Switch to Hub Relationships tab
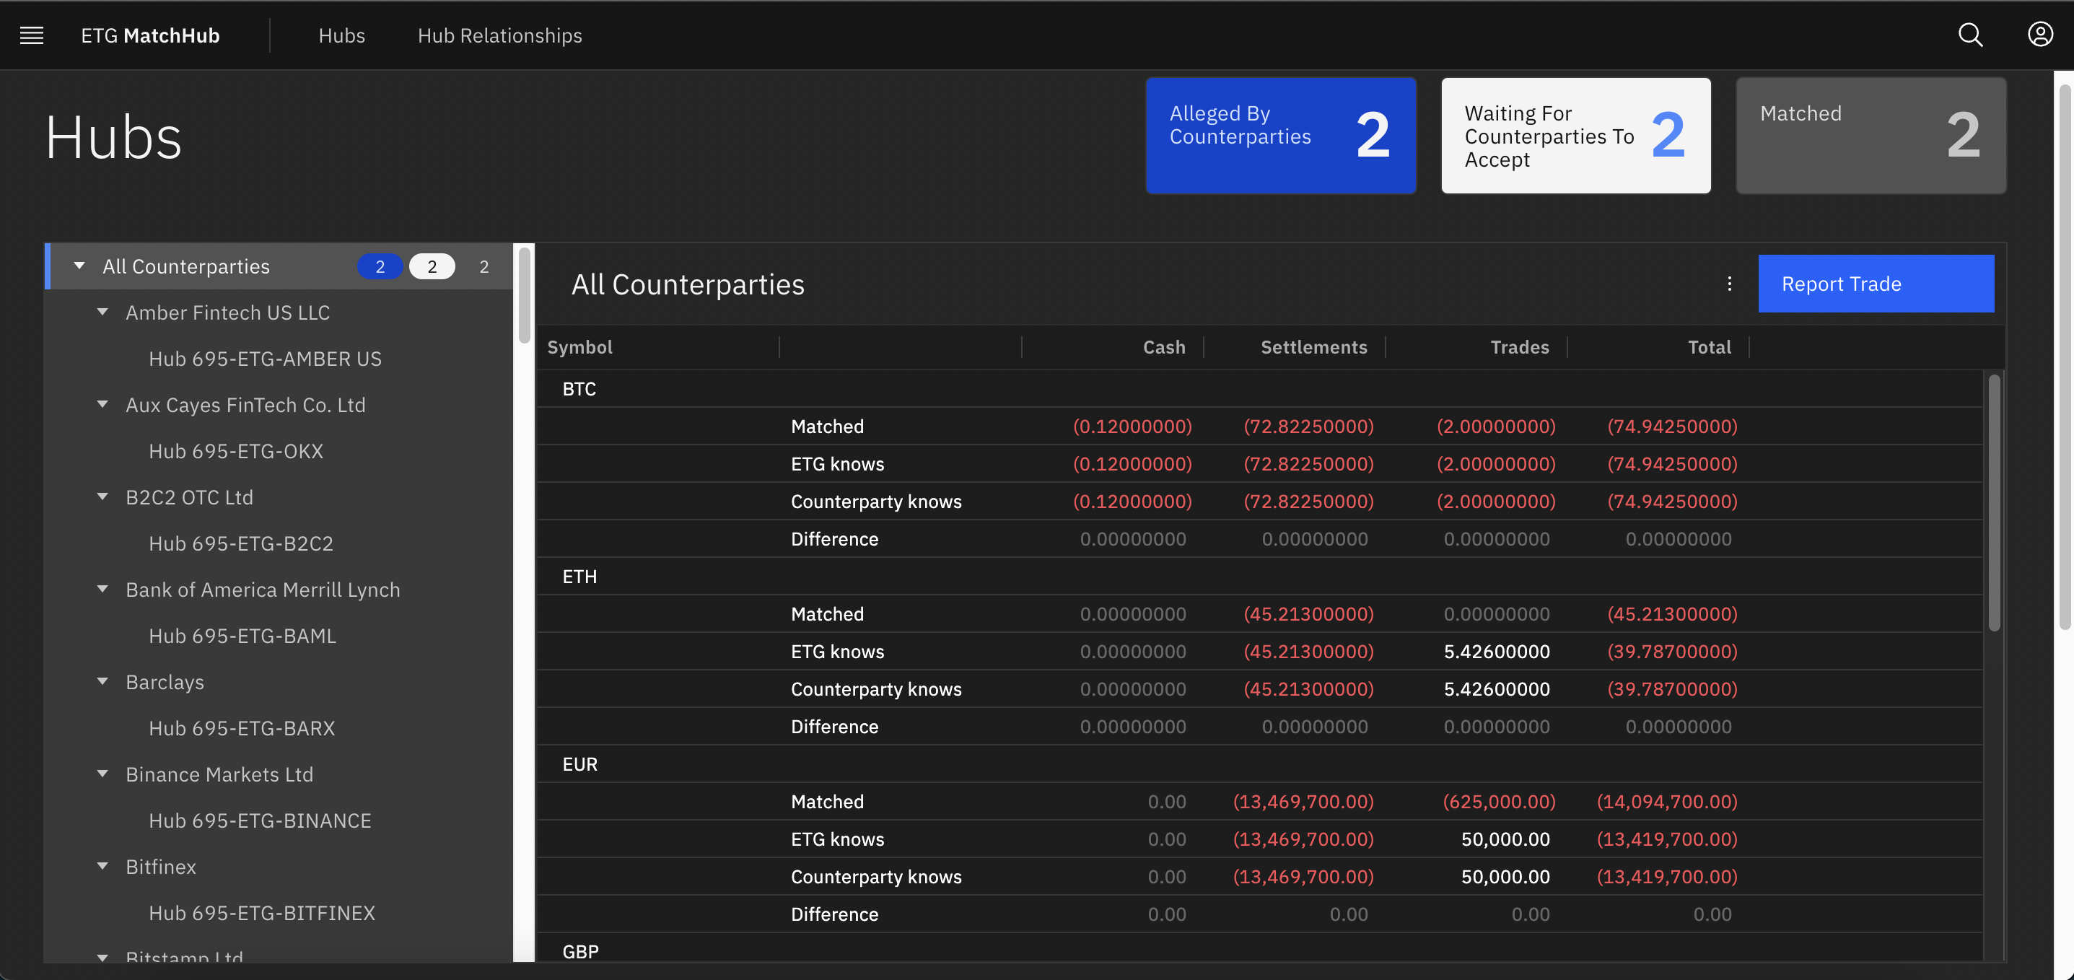 (x=499, y=35)
